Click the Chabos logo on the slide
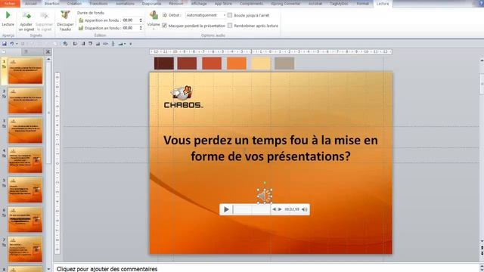This screenshot has width=484, height=272. coord(183,97)
